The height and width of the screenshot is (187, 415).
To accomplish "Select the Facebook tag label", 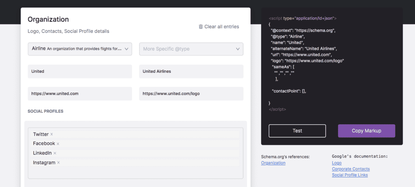I will pos(44,144).
